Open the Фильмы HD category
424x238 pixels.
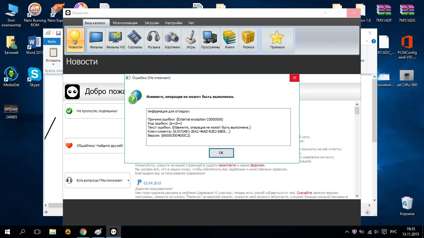click(115, 40)
